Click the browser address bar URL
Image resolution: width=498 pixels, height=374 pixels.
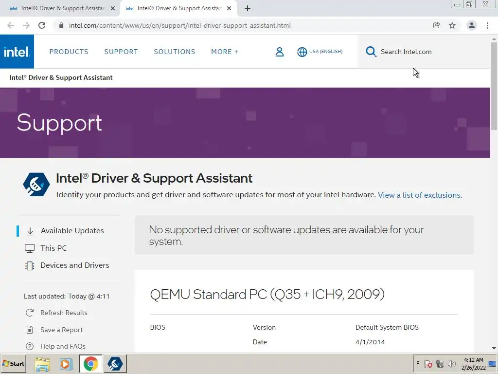(180, 25)
